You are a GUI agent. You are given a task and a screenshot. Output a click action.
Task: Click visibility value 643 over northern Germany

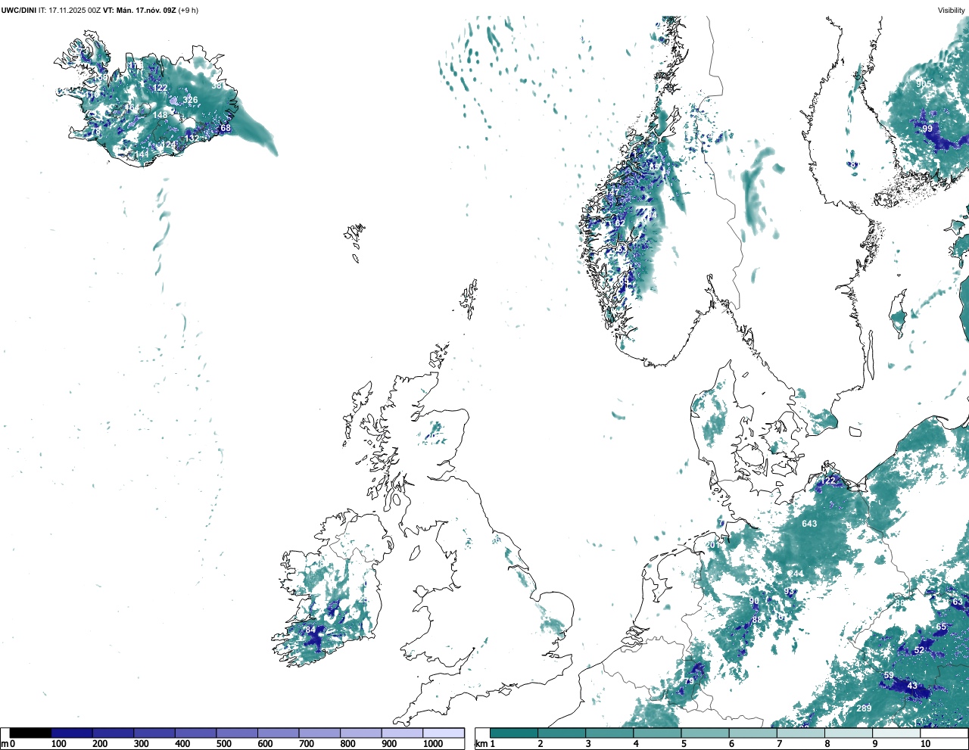click(809, 524)
